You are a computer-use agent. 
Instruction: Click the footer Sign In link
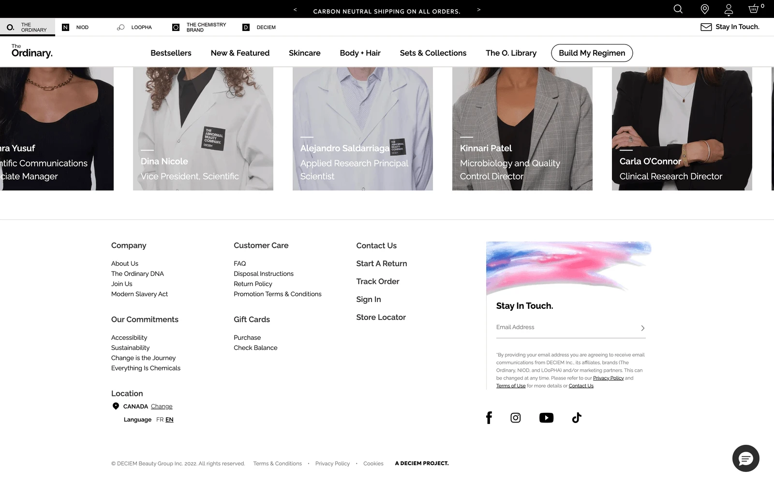[x=369, y=300]
